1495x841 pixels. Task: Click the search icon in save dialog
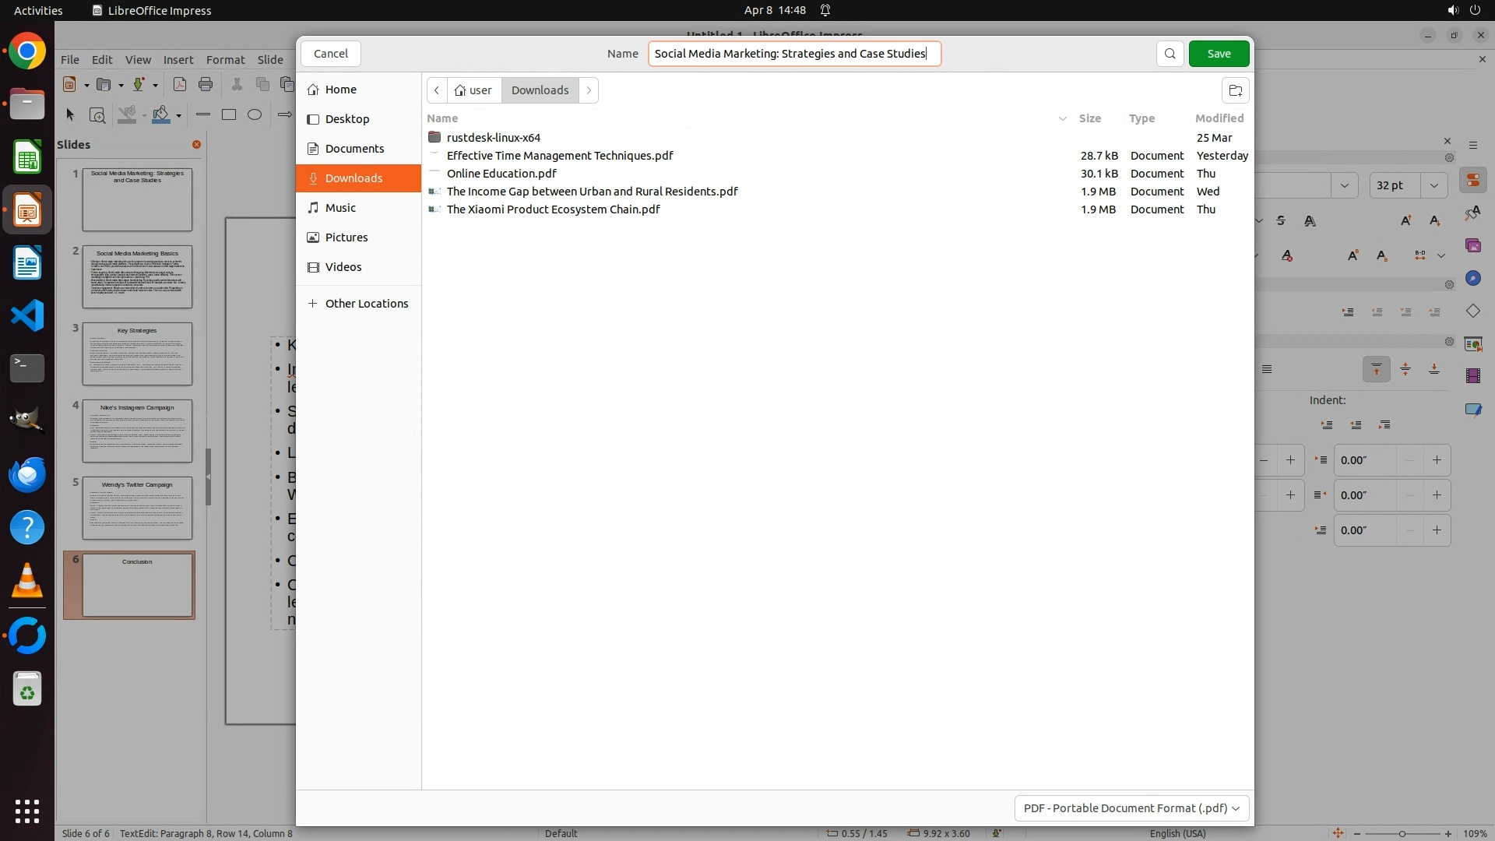[x=1170, y=54]
